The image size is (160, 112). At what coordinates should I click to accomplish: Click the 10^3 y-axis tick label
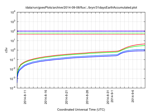click(13, 22)
